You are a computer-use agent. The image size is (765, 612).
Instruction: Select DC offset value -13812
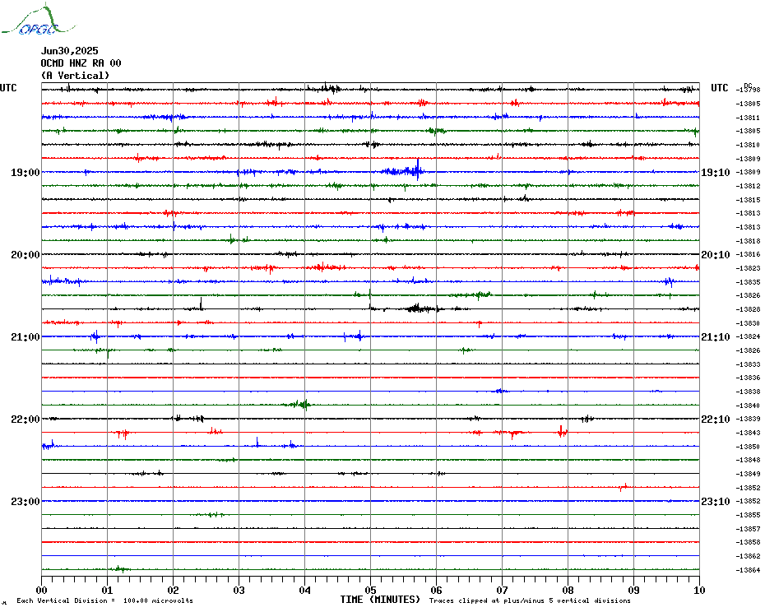749,186
